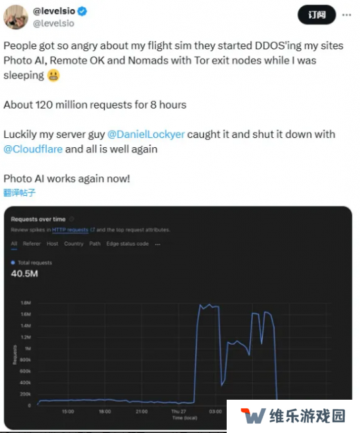The image size is (360, 433).
Task: Click the grimacing emoji after sleeping
Action: 53,75
